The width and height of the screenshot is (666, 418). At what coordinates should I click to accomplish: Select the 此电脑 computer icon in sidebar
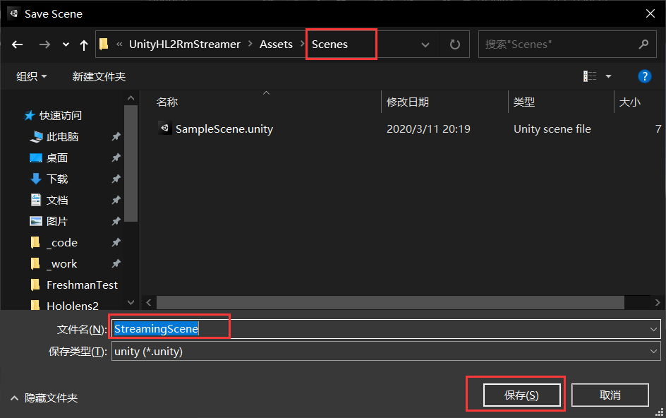37,137
